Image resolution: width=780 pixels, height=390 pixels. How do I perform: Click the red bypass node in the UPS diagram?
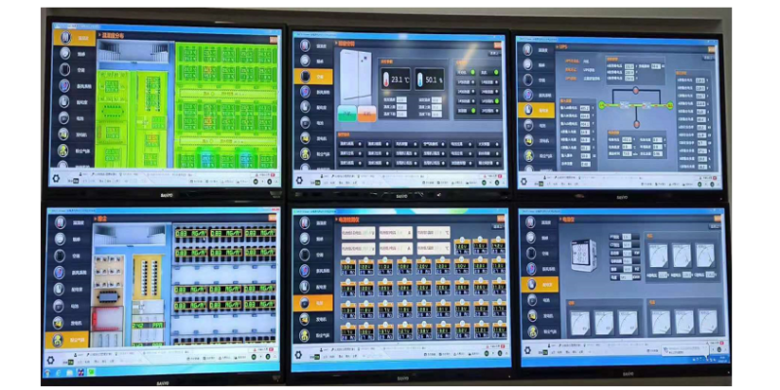(636, 89)
